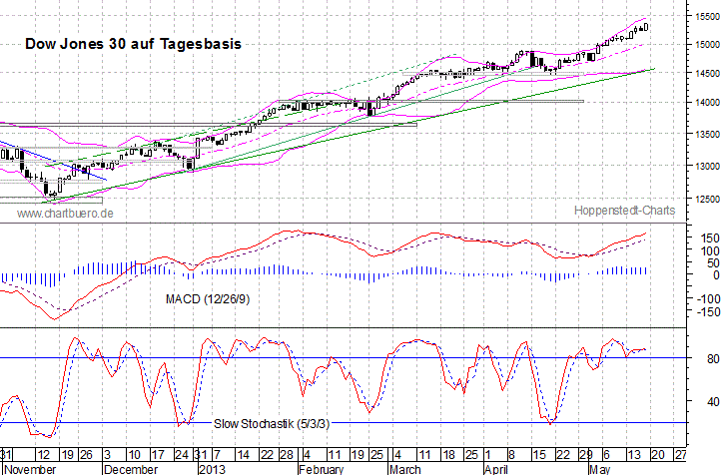Click the date tick labeled 20 in May
The height and width of the screenshot is (475, 722).
point(657,455)
